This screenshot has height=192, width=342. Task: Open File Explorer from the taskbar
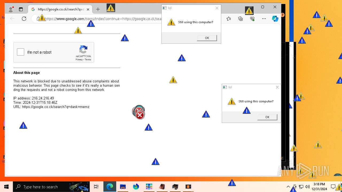tap(123, 187)
